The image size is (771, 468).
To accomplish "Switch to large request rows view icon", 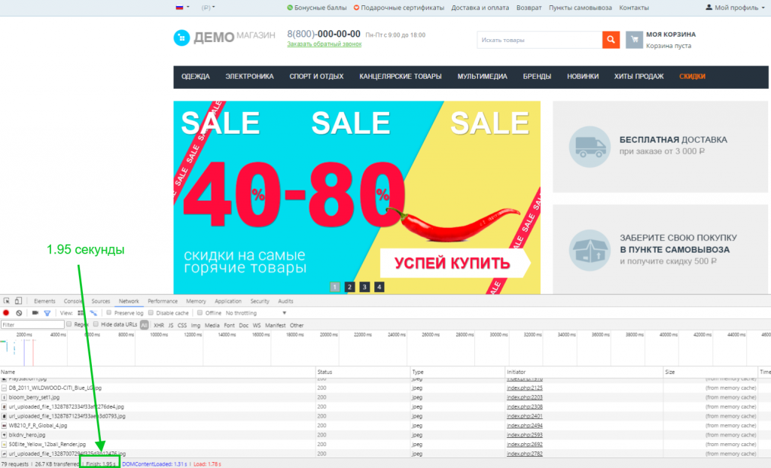I will pos(81,313).
